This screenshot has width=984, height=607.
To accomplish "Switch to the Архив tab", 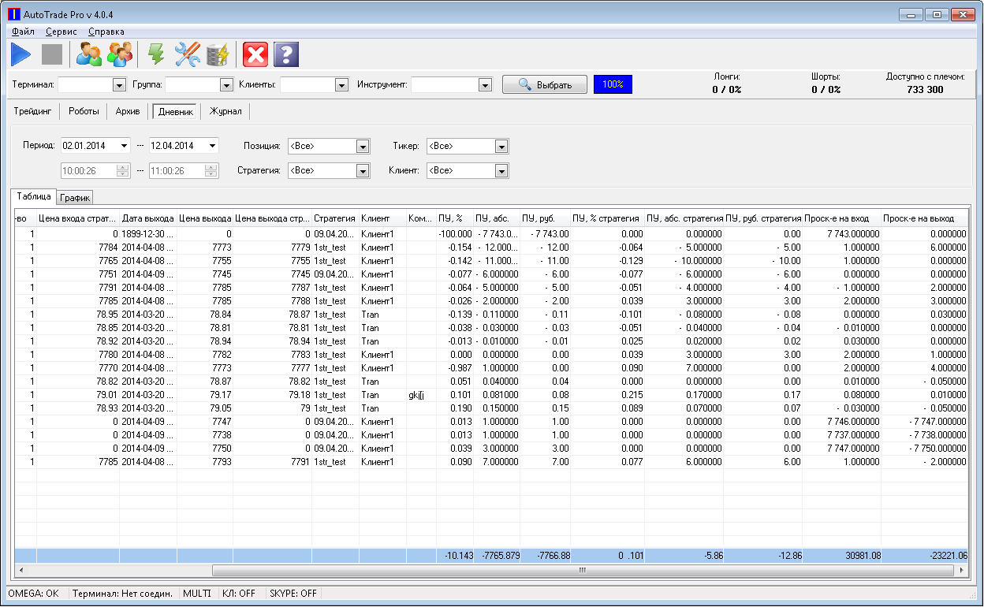I will [128, 111].
